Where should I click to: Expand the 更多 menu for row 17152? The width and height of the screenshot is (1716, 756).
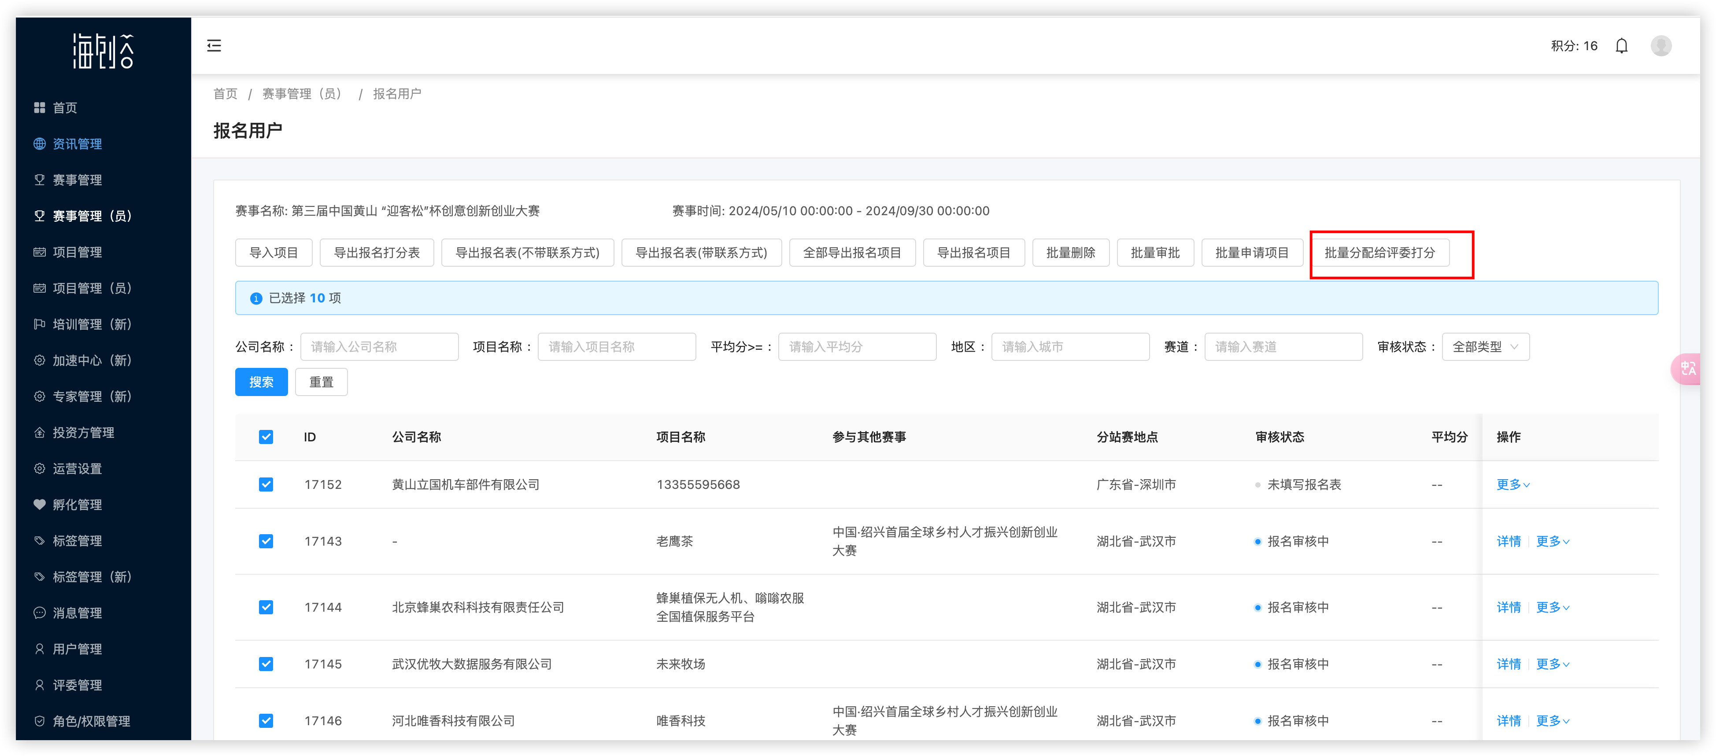point(1512,484)
